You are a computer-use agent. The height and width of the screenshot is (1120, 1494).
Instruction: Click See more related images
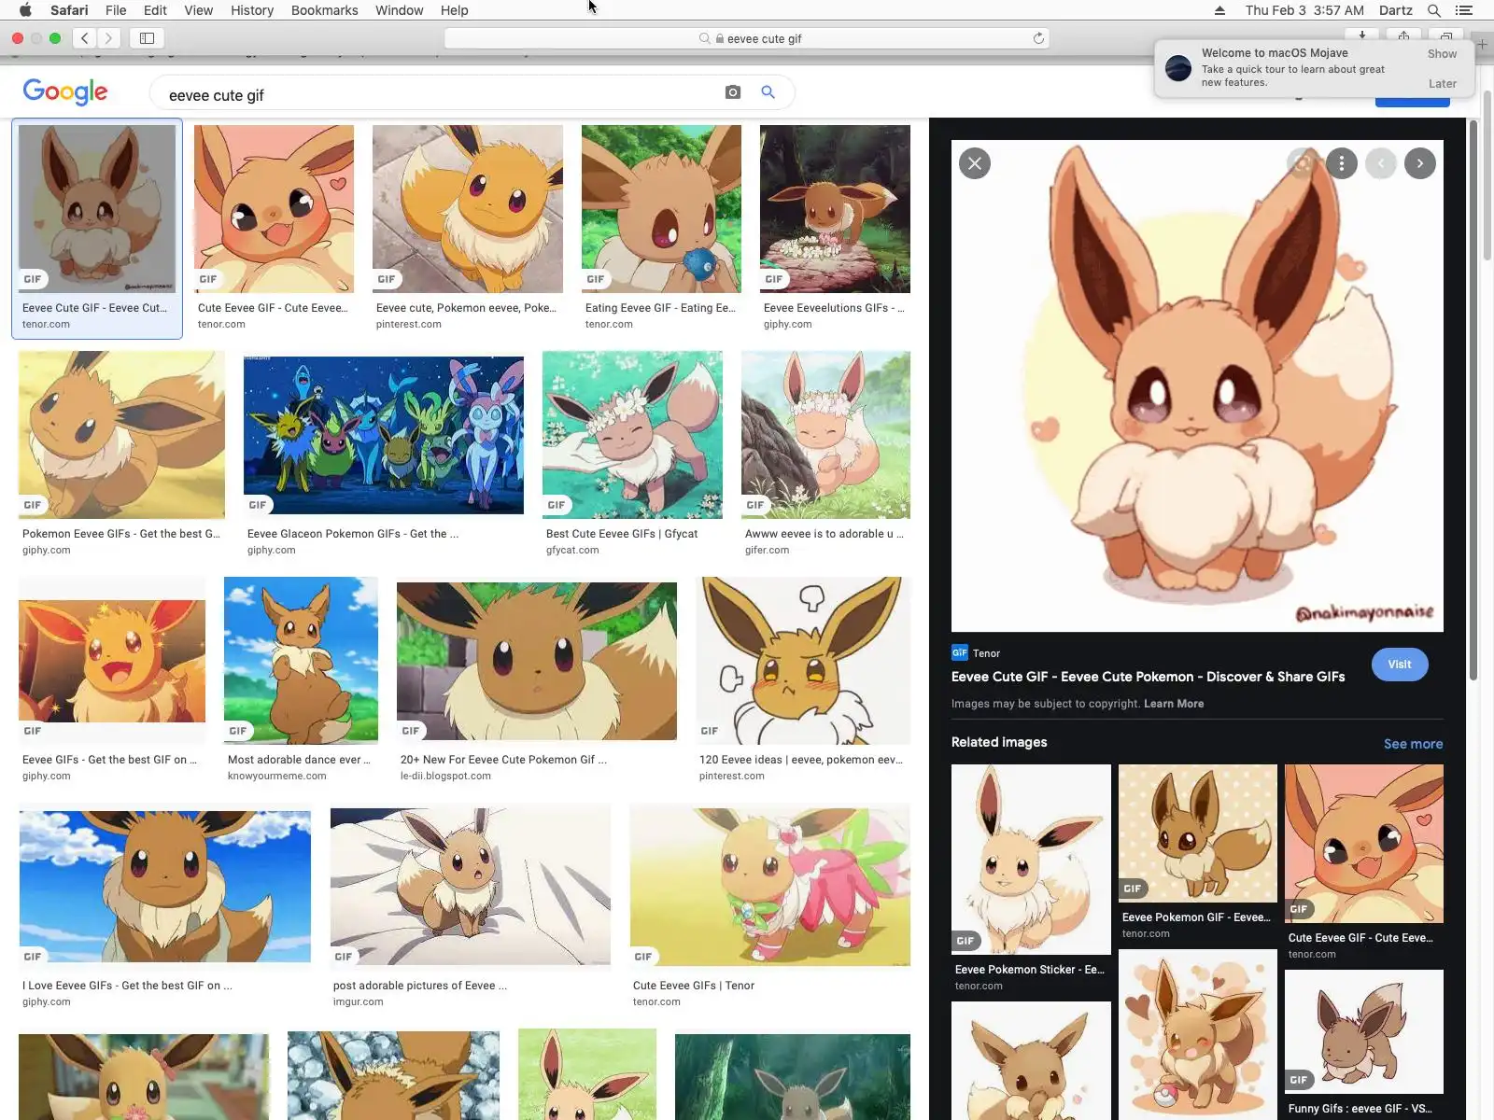point(1413,744)
